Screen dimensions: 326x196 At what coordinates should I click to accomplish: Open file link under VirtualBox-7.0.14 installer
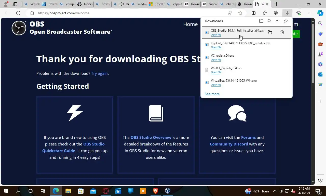point(216,85)
